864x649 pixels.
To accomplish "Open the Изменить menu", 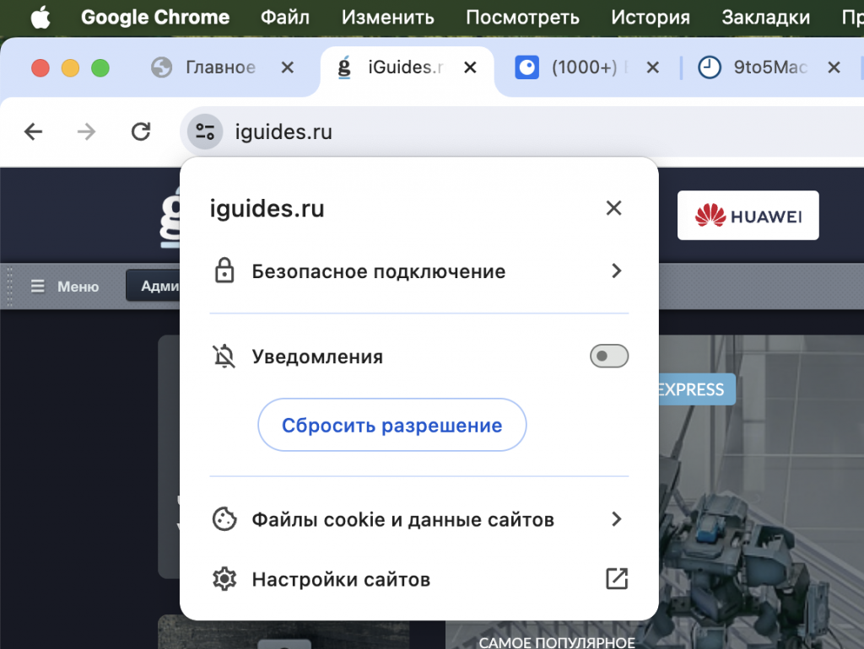I will tap(387, 17).
